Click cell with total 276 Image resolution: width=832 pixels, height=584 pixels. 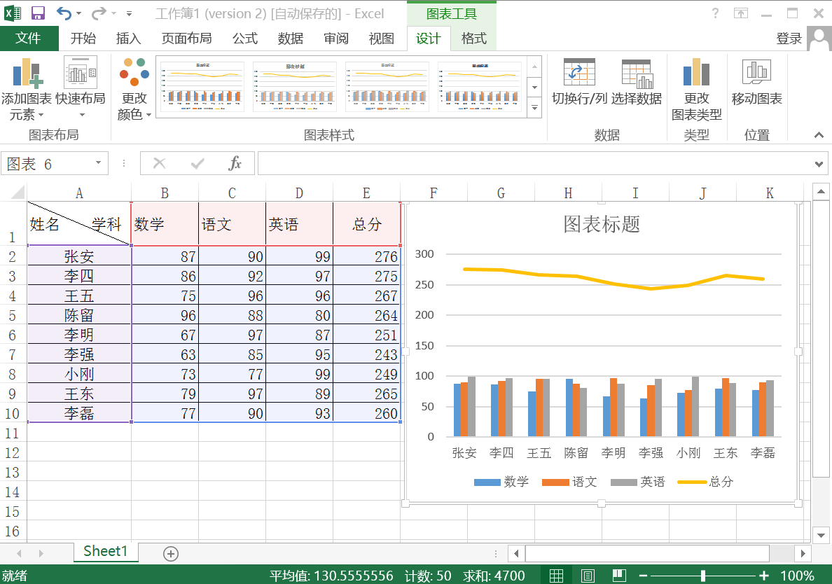coord(367,256)
